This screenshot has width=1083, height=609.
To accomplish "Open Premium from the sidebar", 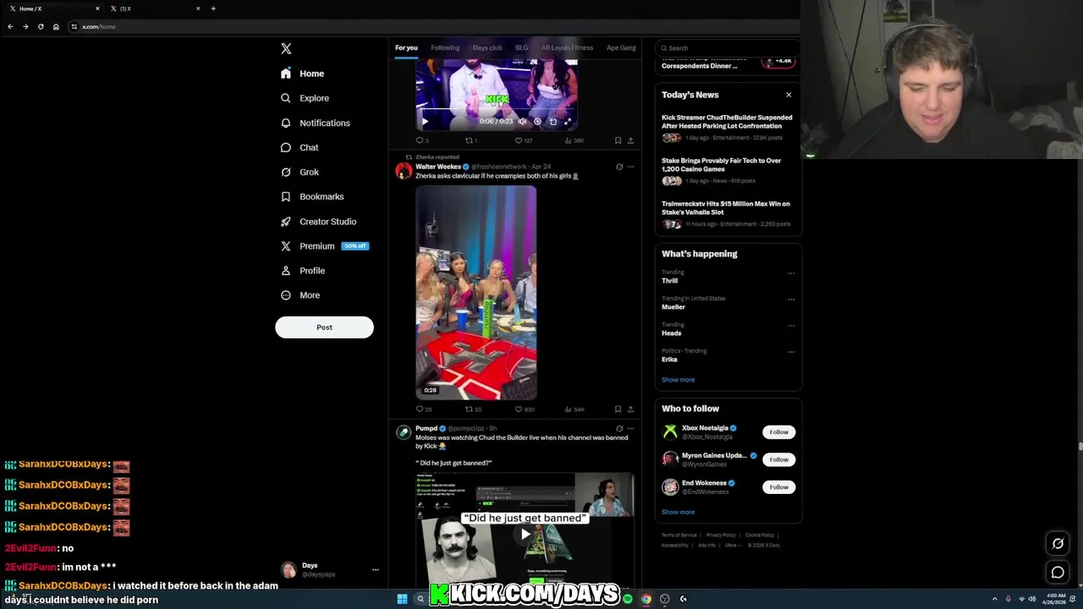I will pyautogui.click(x=324, y=246).
